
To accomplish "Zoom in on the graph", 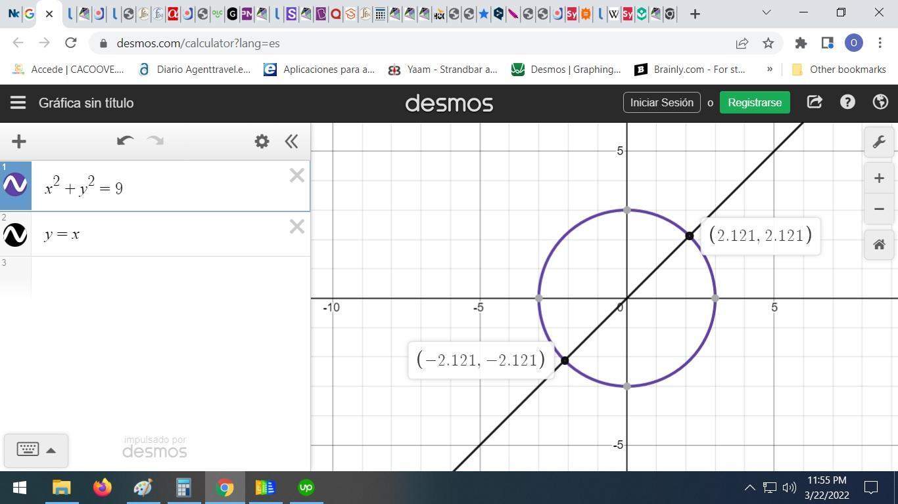I will 879,178.
